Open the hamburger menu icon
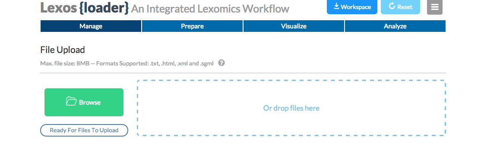Viewport: 484px width, 168px height. pos(435,7)
